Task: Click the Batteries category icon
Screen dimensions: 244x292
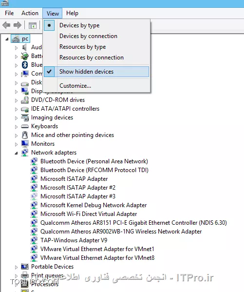Action: point(24,56)
